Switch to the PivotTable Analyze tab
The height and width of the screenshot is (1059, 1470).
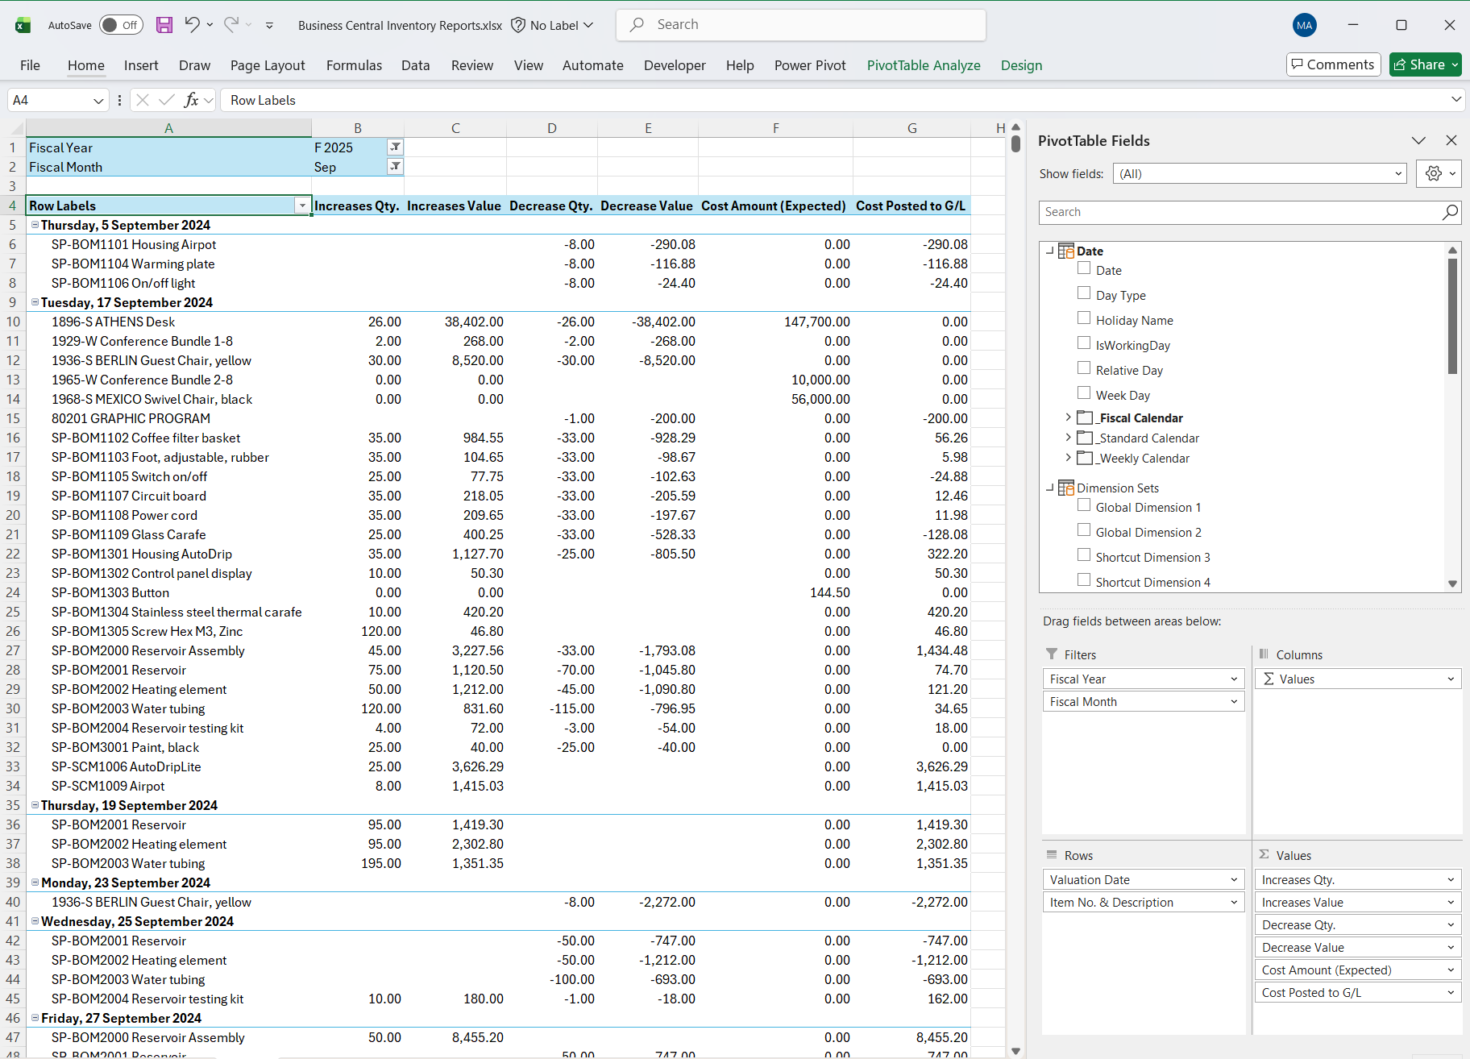click(x=924, y=65)
